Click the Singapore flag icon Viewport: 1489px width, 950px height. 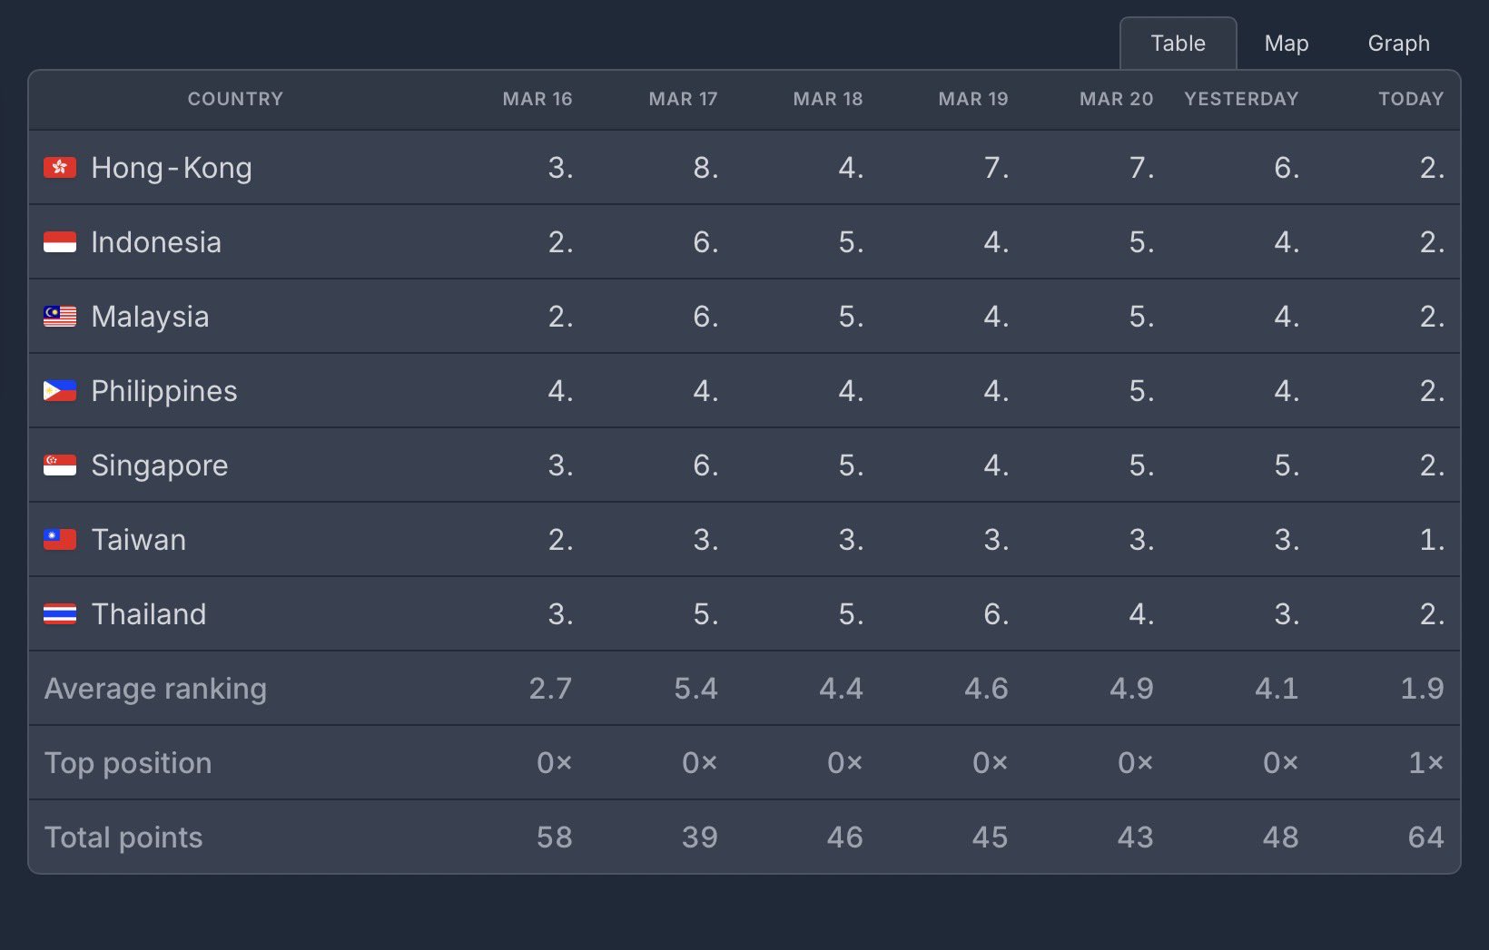(x=60, y=465)
